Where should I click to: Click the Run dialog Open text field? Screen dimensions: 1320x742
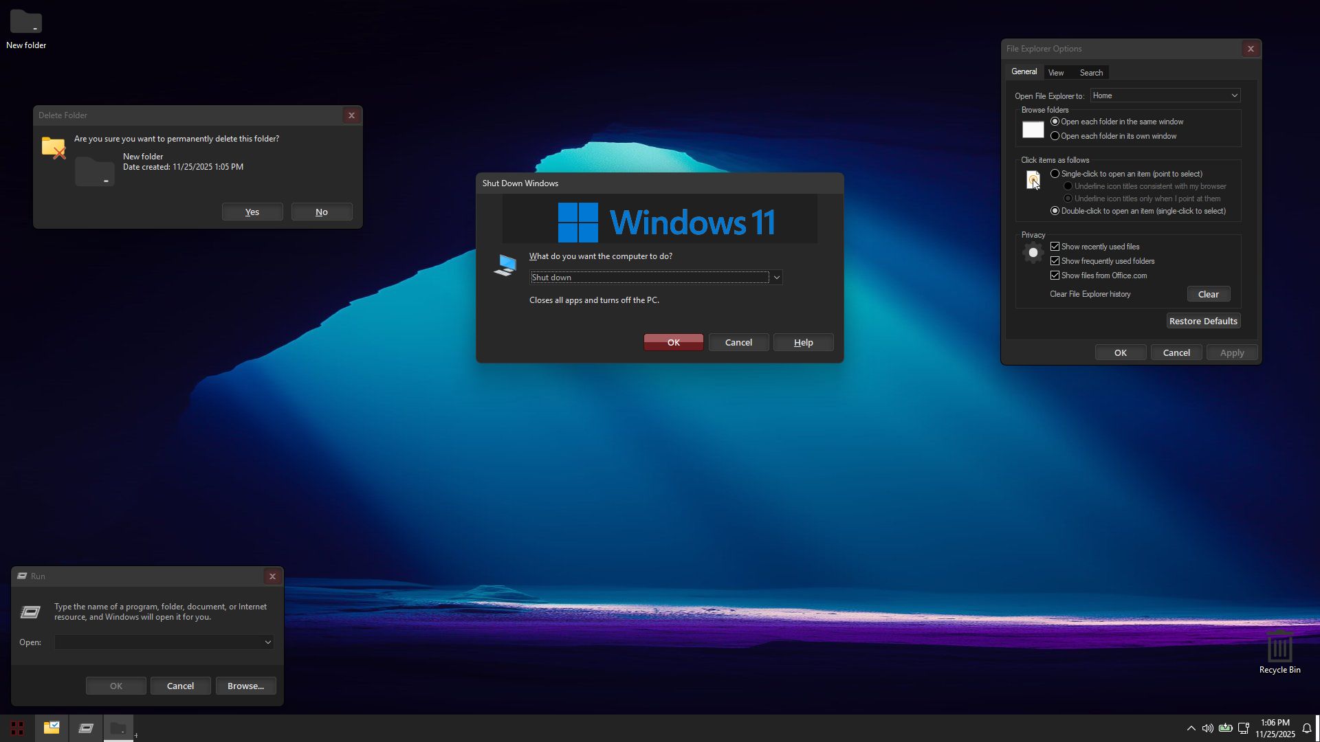(x=158, y=642)
